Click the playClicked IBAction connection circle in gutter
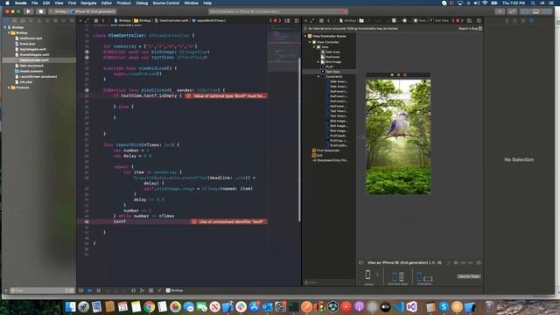Viewport: 560px width, 315px height. point(87,90)
